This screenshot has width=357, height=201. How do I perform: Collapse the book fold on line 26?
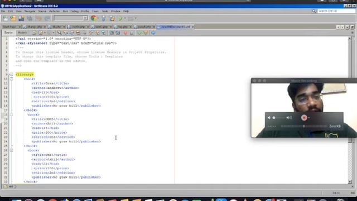tap(11, 150)
